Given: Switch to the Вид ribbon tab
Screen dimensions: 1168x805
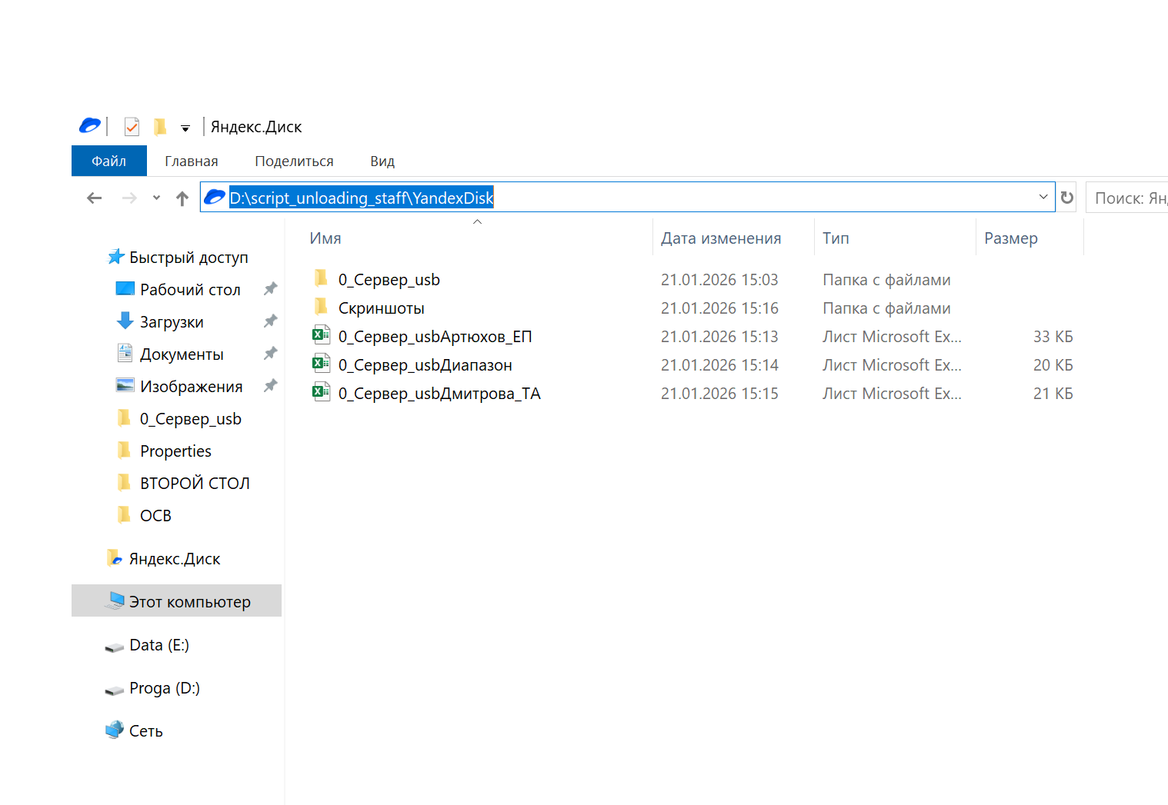Looking at the screenshot, I should tap(382, 161).
